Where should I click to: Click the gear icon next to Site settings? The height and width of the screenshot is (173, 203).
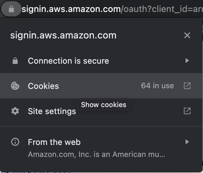pos(15,111)
